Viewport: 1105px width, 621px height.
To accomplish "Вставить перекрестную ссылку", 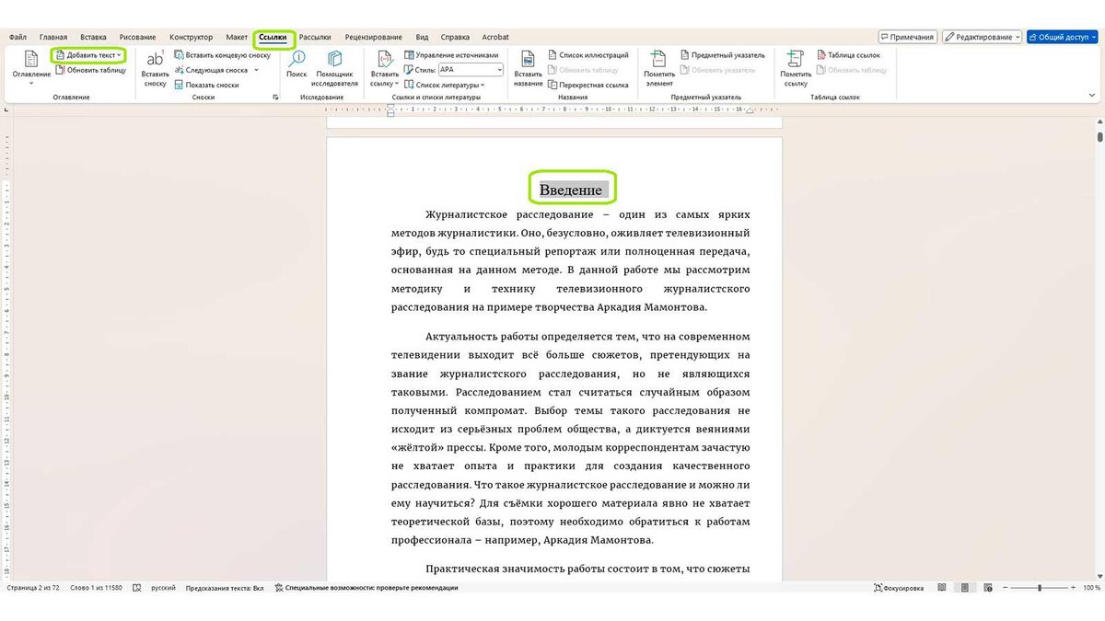I will click(593, 85).
